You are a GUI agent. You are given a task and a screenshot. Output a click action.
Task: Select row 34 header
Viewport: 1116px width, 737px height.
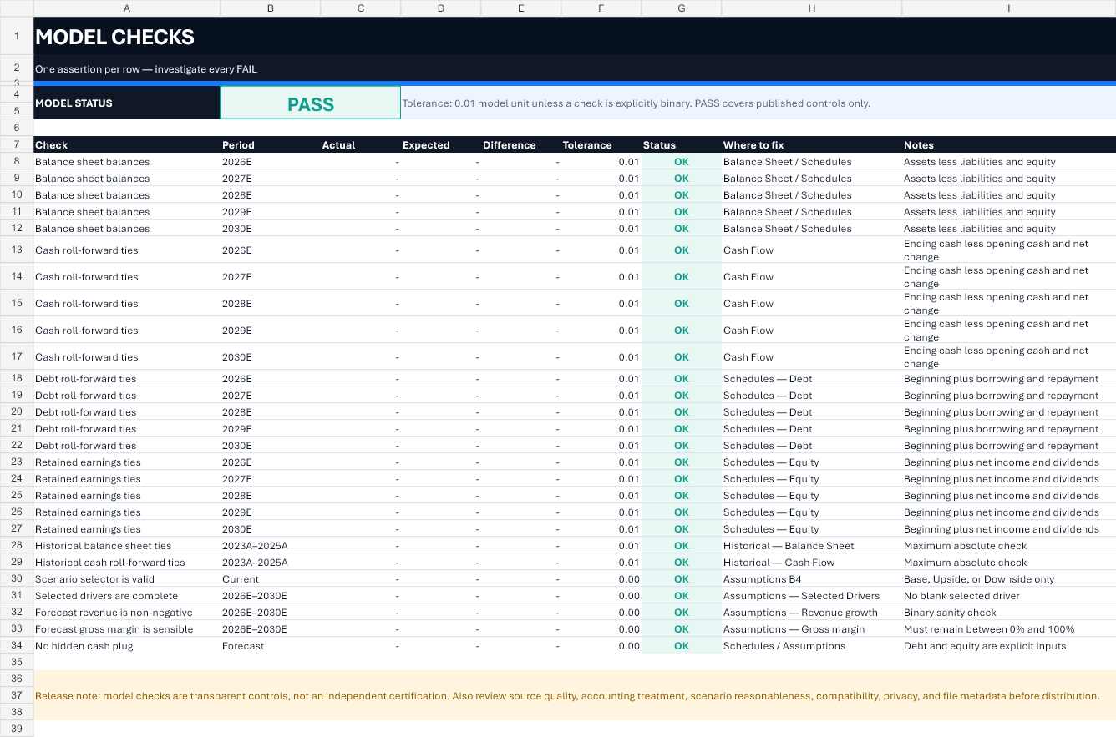coord(17,645)
